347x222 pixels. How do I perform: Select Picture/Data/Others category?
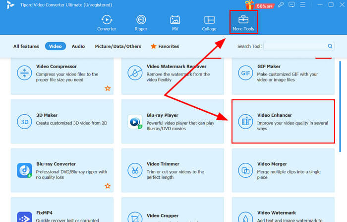pyautogui.click(x=118, y=46)
